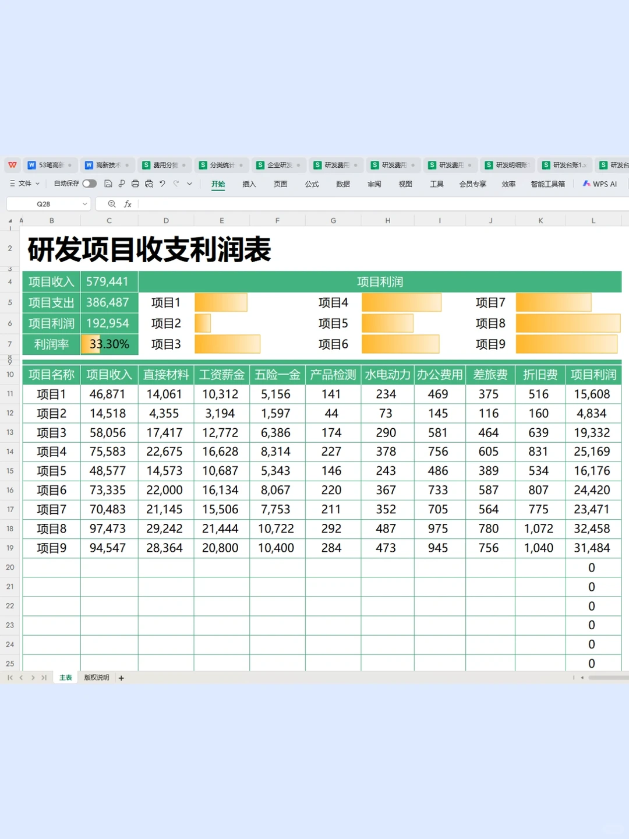Viewport: 629px width, 839px height.
Task: Open the Q28 name box dropdown
Action: tap(84, 204)
